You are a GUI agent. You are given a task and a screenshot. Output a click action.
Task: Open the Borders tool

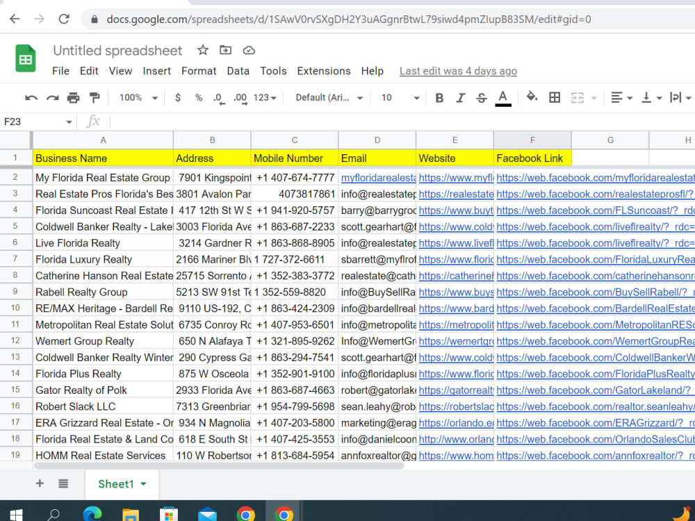[554, 97]
